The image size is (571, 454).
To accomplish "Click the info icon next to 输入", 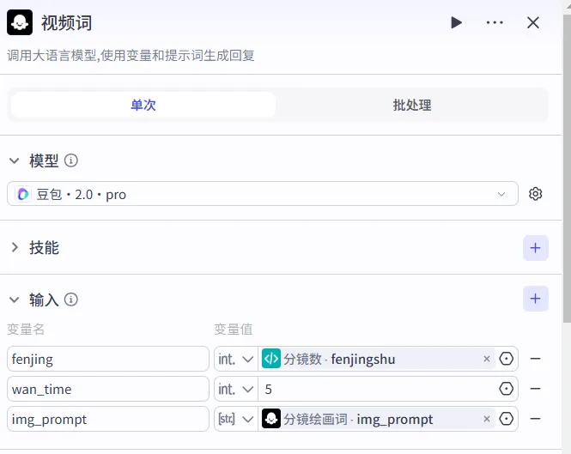I will pos(72,300).
